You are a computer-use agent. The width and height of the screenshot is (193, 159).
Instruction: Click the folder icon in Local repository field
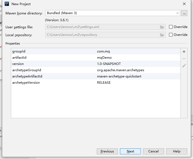point(162,35)
